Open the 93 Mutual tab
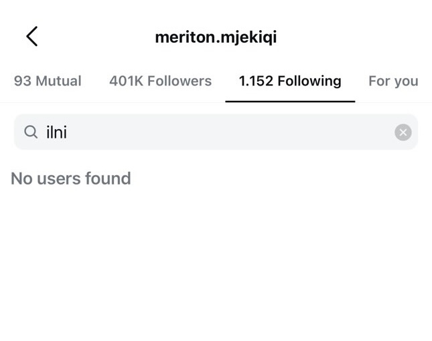Screen dimensions: 432x341 click(48, 81)
